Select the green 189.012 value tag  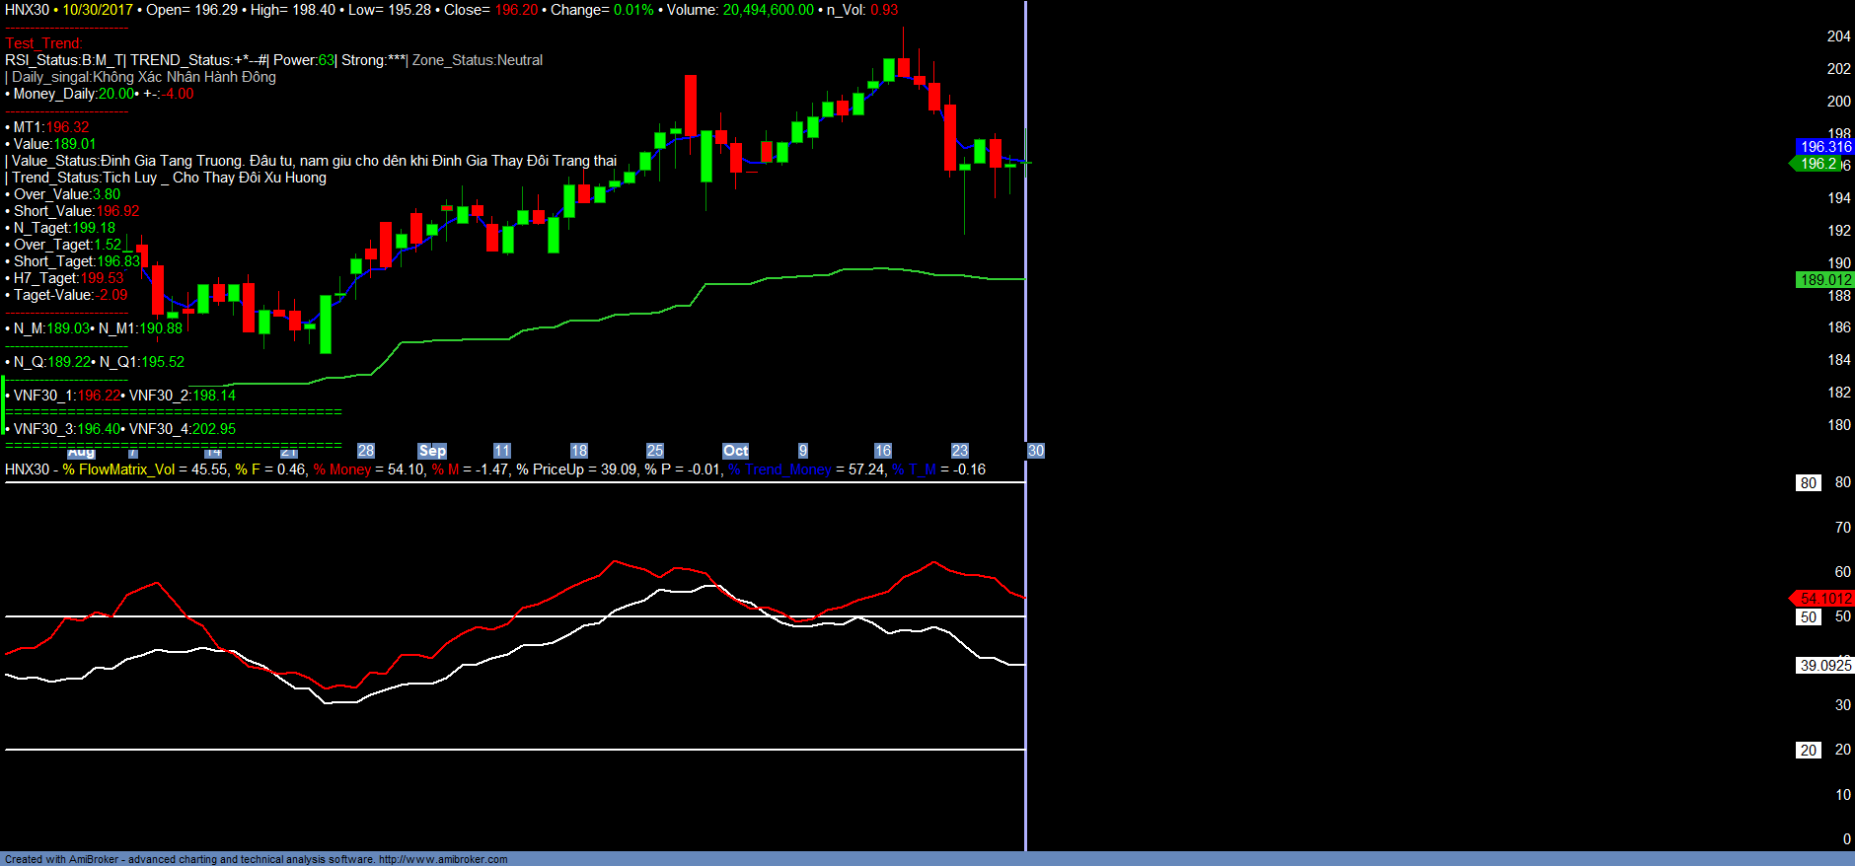click(1825, 280)
